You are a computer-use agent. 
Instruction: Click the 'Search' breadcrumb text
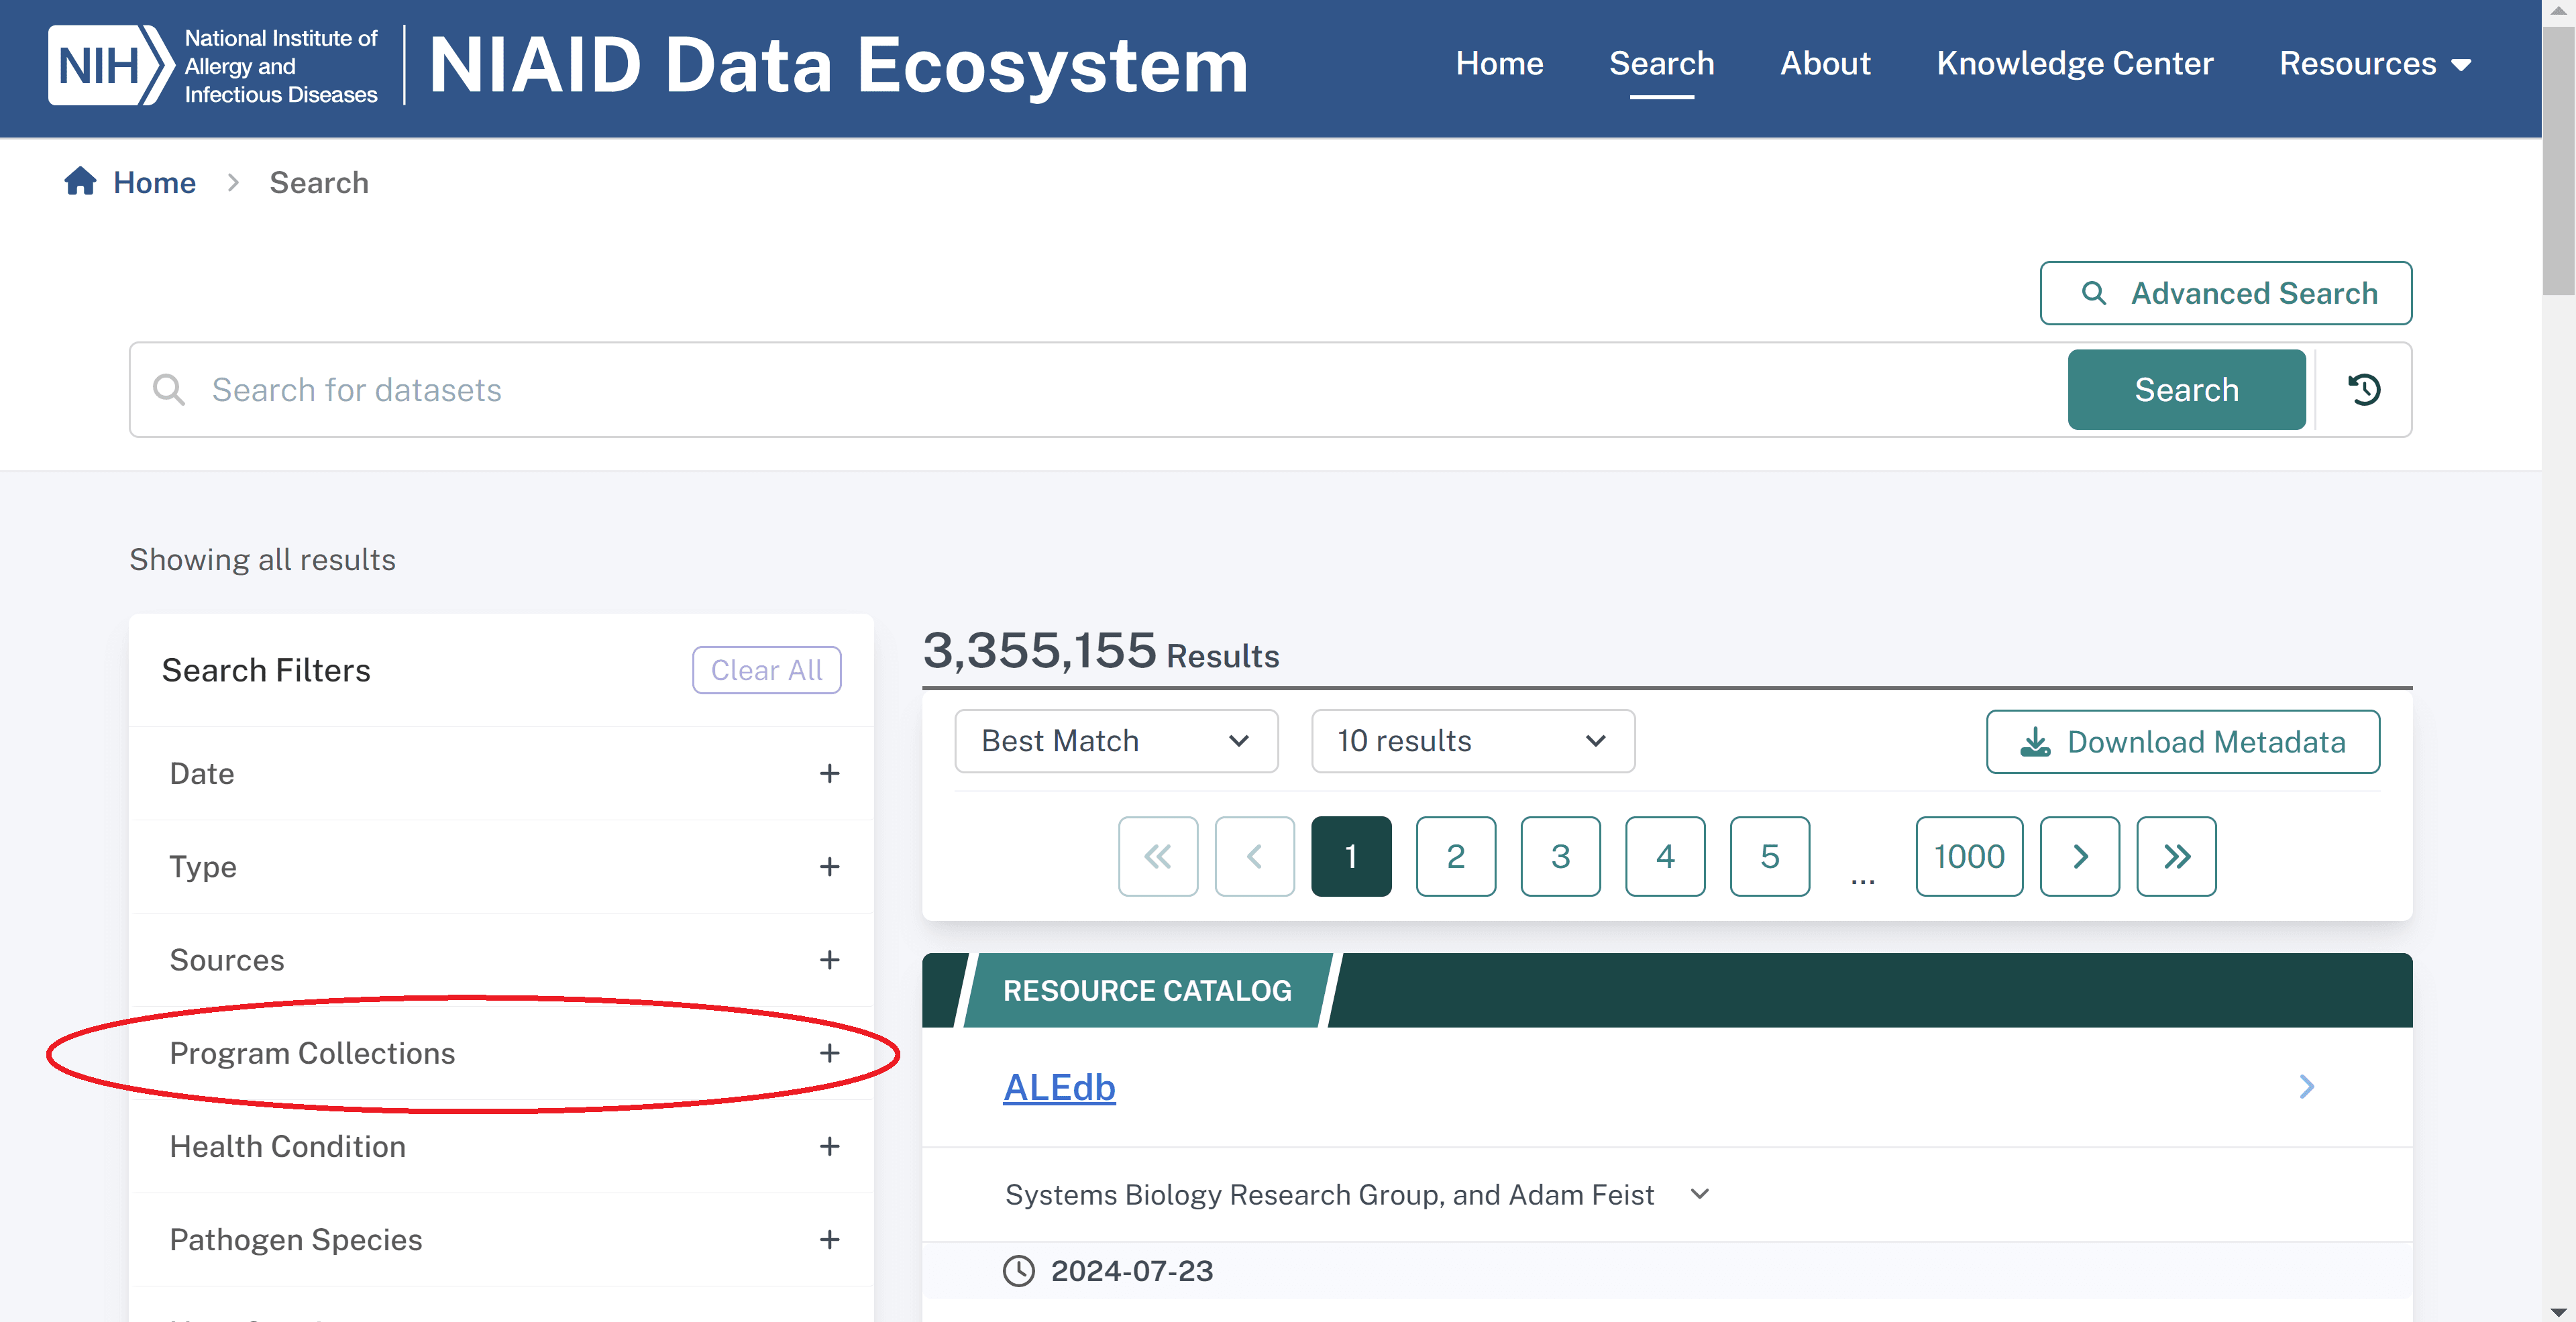click(319, 182)
